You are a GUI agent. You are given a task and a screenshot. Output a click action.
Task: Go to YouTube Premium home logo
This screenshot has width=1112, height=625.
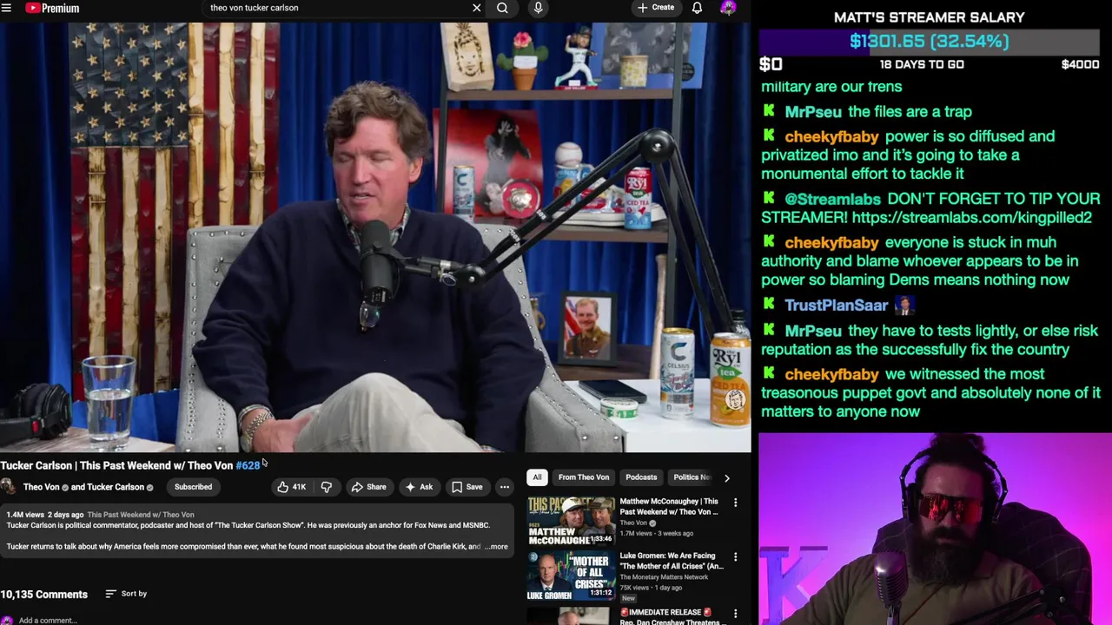(x=52, y=8)
